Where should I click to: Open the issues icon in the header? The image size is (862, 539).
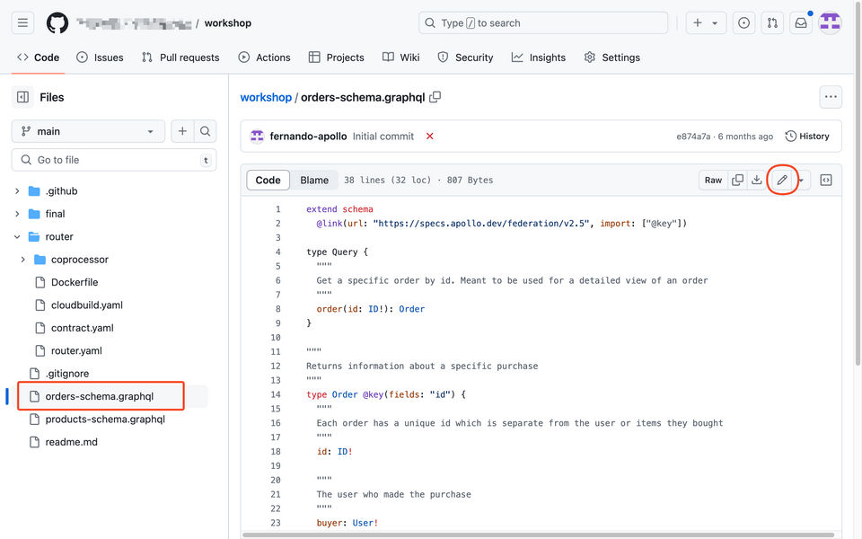(x=743, y=23)
